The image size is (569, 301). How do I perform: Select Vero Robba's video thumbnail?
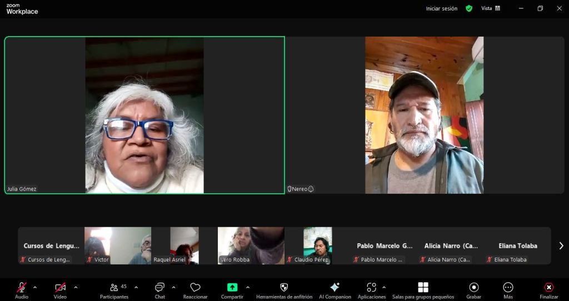pyautogui.click(x=251, y=245)
